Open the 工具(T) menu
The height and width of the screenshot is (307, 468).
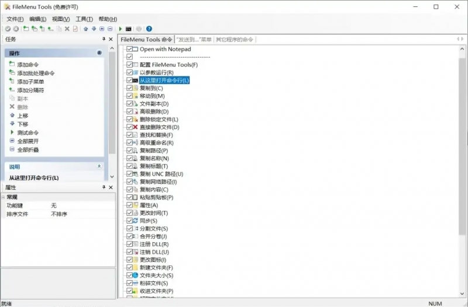coord(84,19)
